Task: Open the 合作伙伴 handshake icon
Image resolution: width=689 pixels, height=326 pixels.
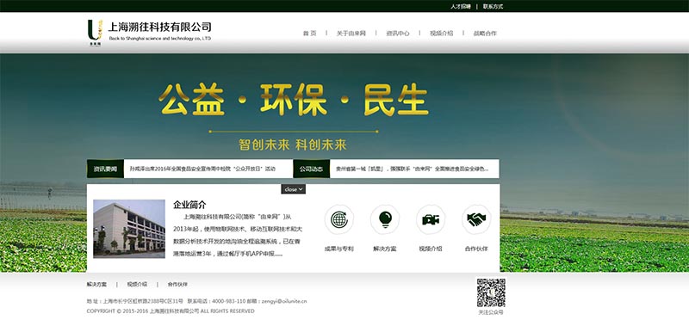Action: [476, 219]
